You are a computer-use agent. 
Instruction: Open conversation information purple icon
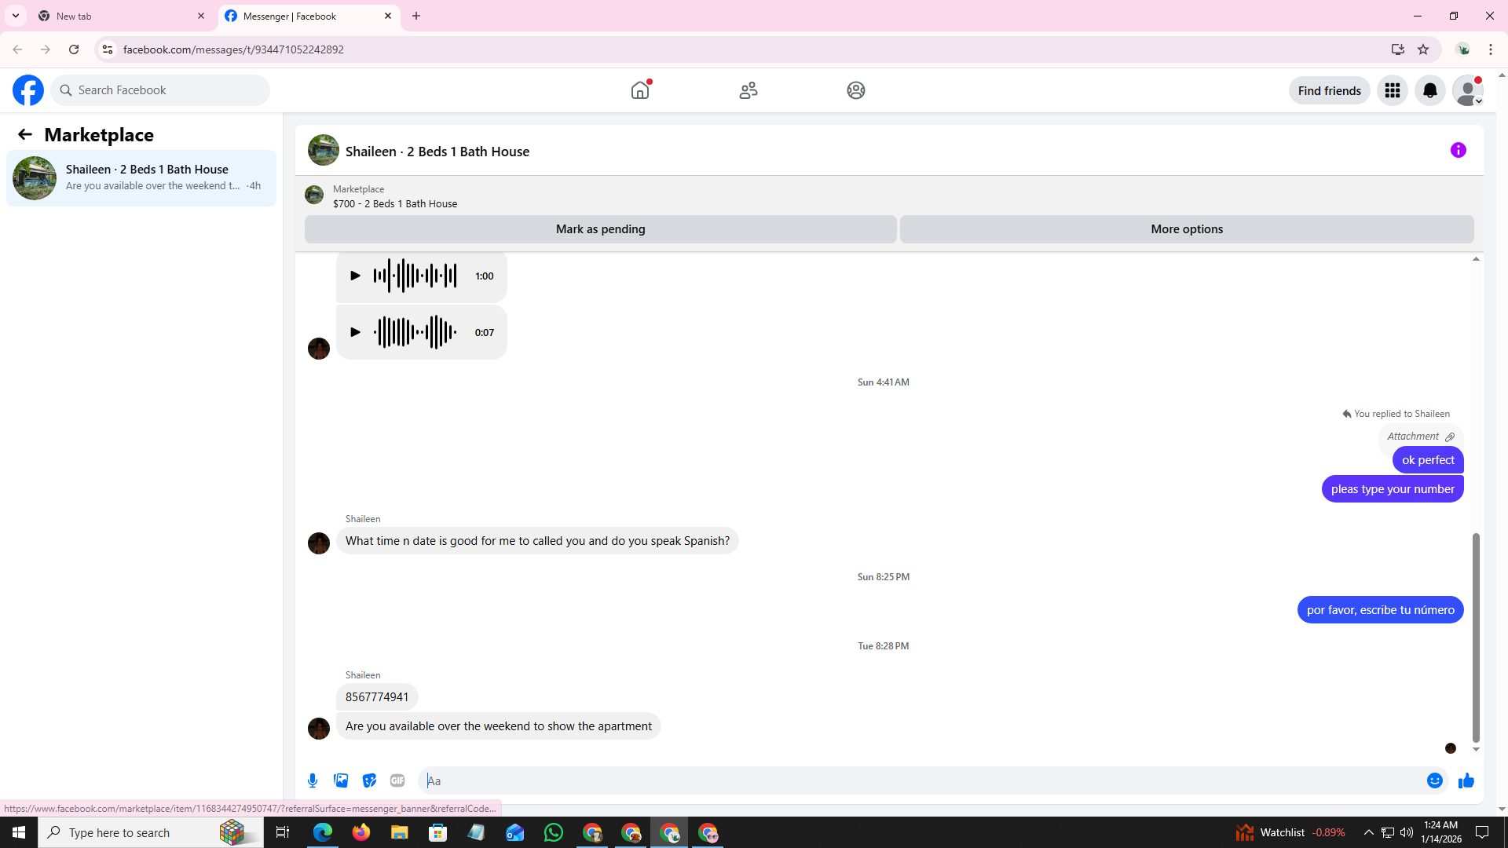(1458, 150)
